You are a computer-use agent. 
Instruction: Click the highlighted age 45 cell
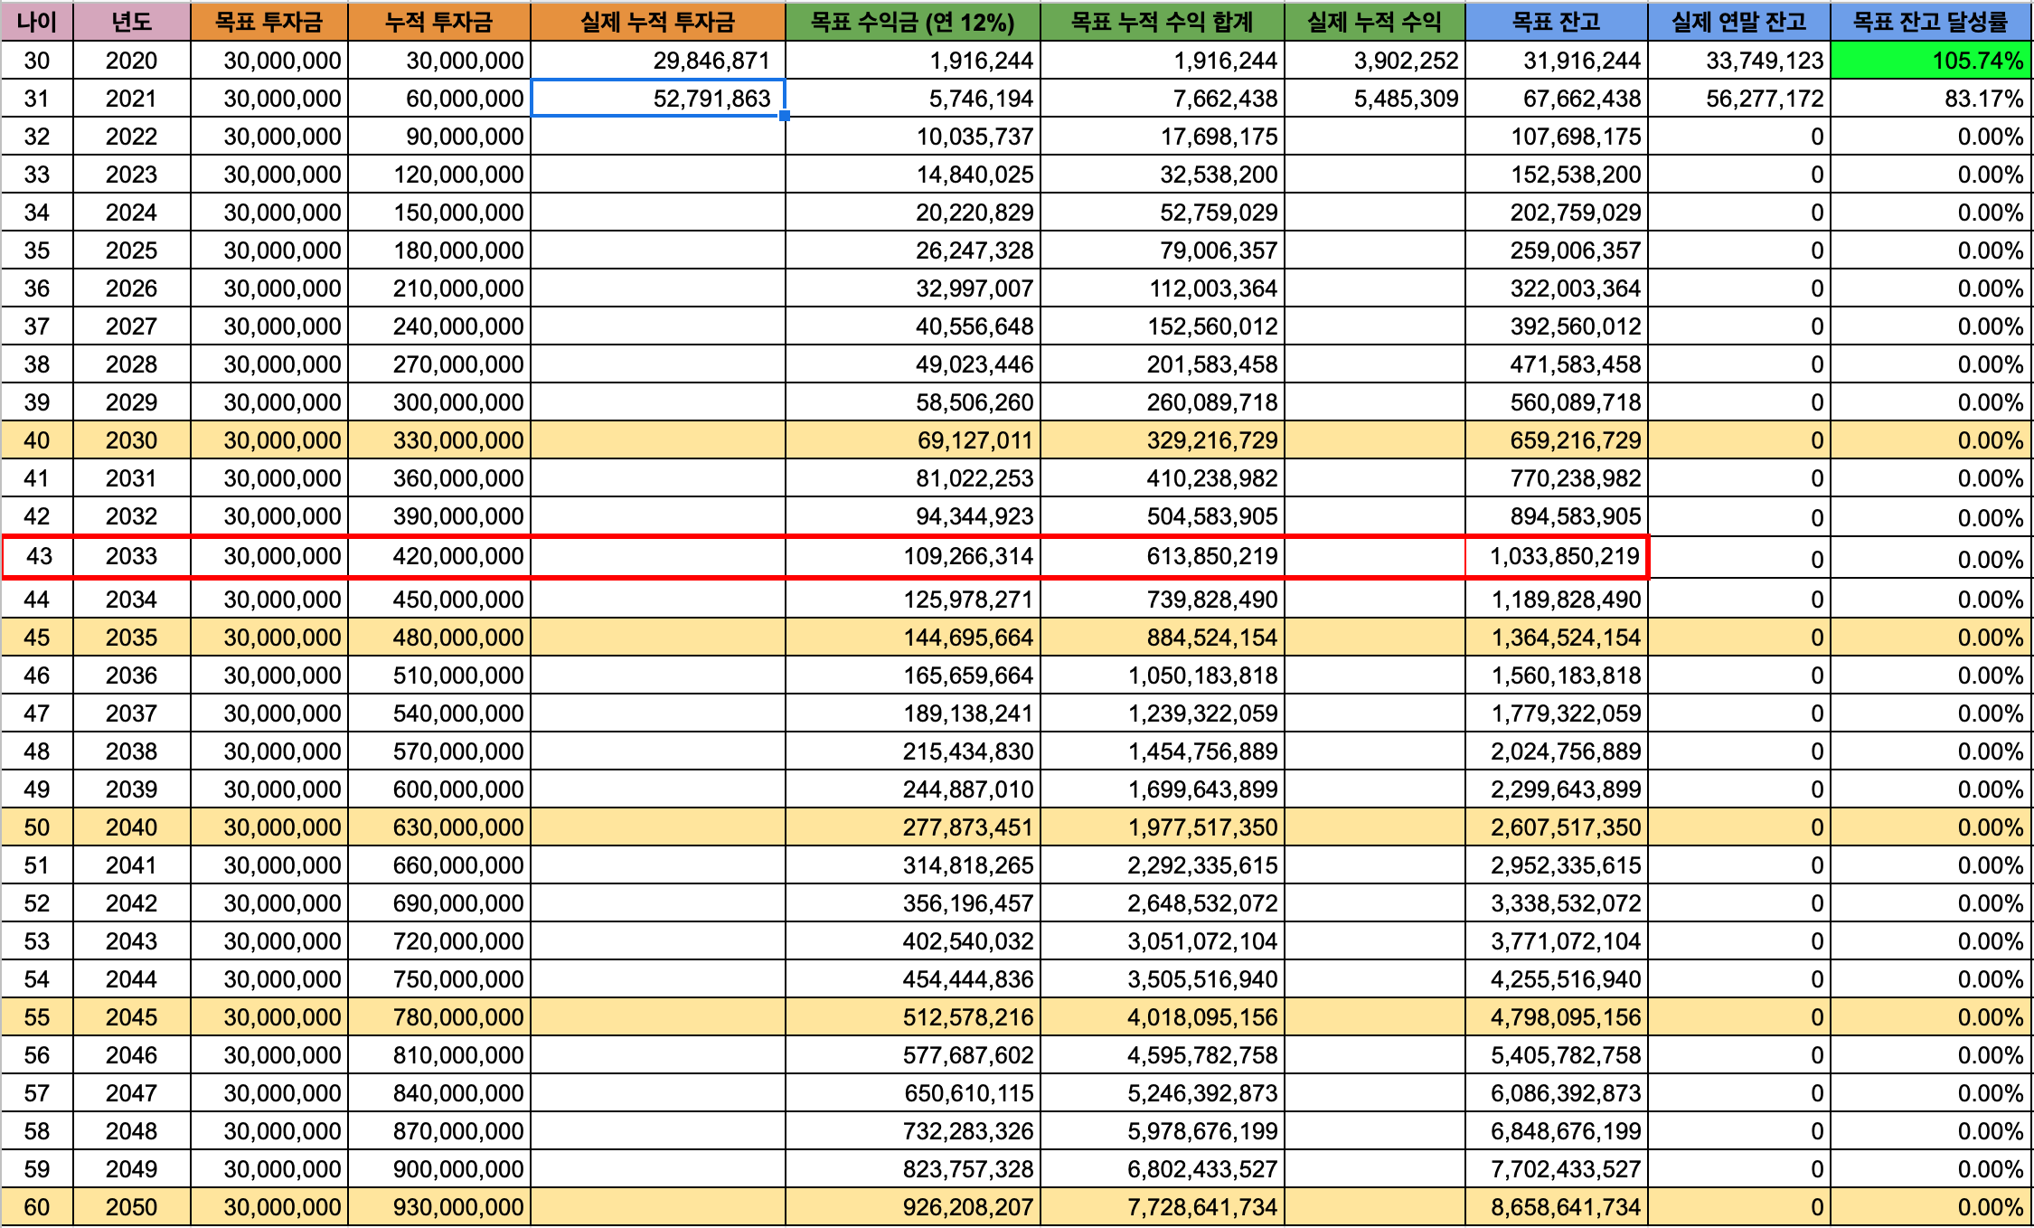pyautogui.click(x=37, y=638)
